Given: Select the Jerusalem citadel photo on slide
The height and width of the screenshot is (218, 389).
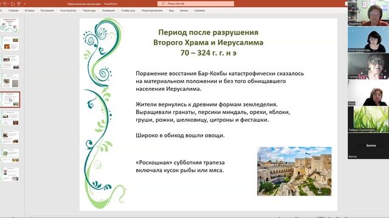Looking at the screenshot, I should point(294,171).
